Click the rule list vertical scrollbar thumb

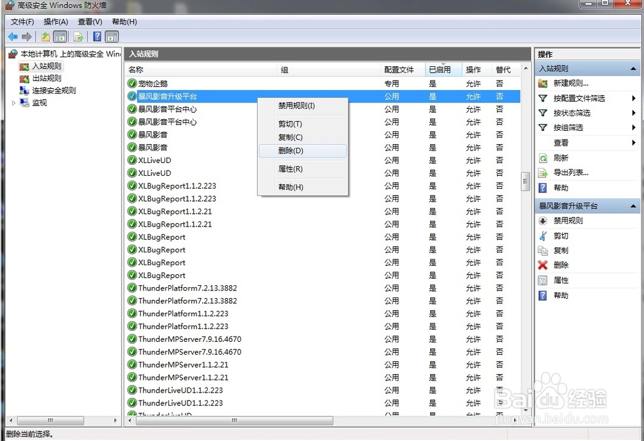pos(526,182)
